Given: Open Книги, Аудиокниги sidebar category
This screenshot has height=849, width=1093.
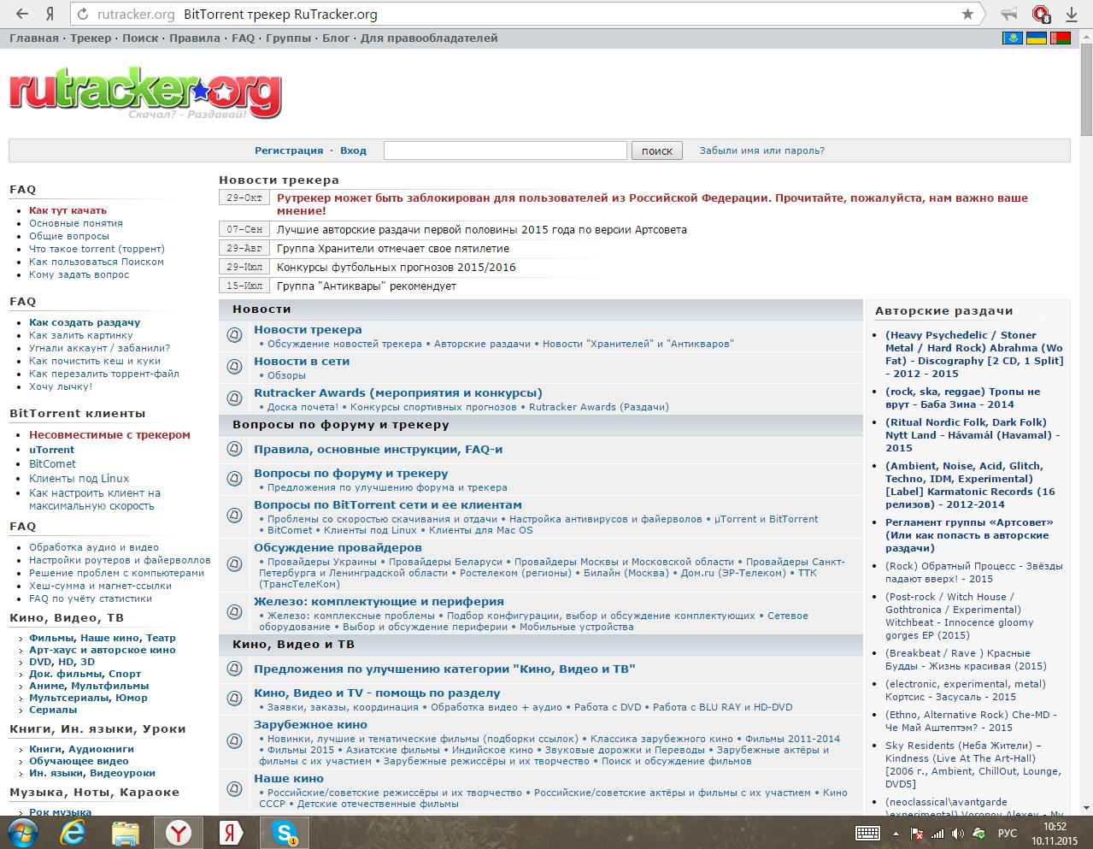Looking at the screenshot, I should point(81,749).
